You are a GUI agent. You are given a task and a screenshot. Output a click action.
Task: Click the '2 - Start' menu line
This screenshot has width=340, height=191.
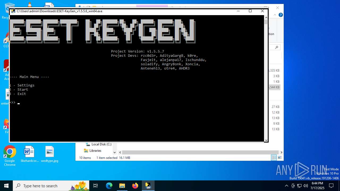pos(19,89)
